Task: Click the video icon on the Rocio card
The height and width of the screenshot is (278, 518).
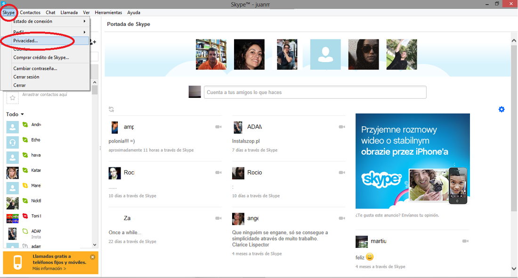Action: 342,172
